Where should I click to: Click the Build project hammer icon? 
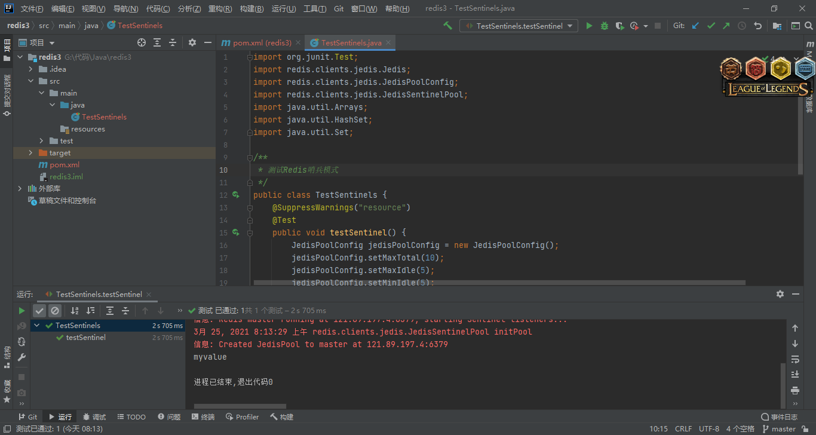(447, 26)
